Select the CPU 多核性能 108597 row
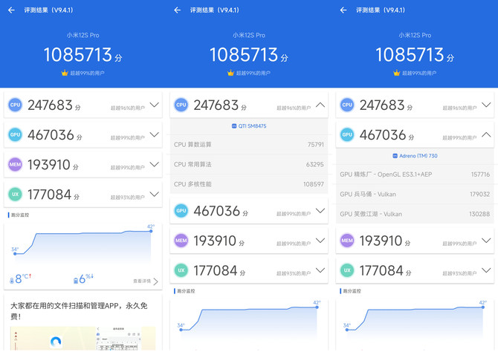498x352 pixels. tap(248, 183)
